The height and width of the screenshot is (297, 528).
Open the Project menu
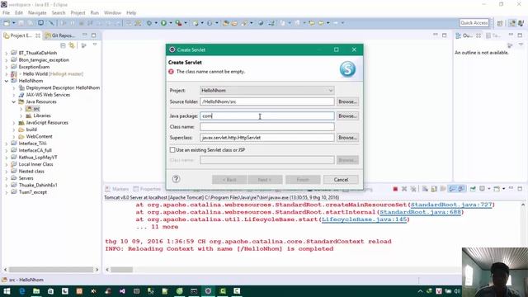pos(78,13)
